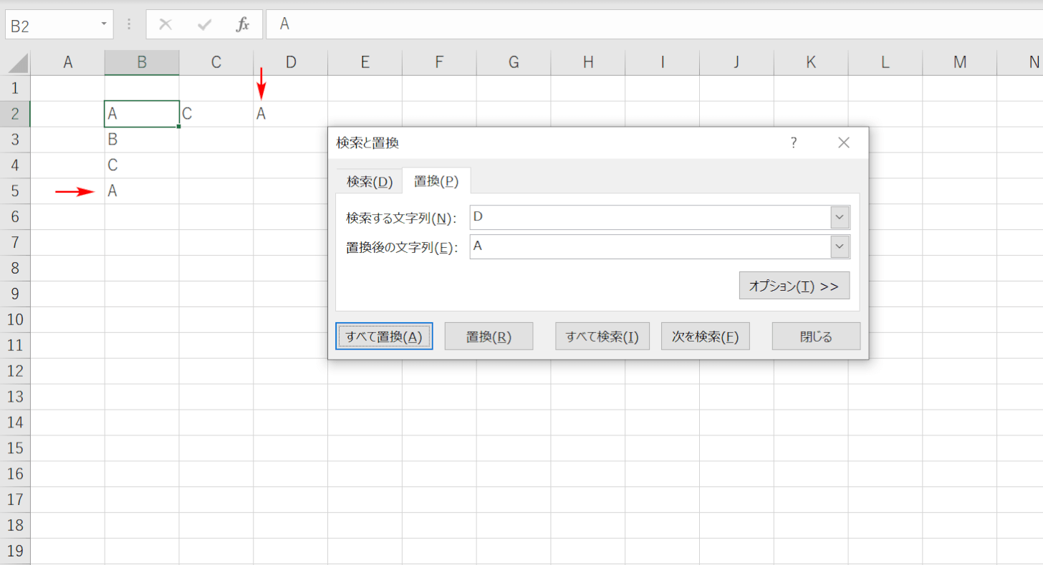Select the 置換(P) tab

[436, 181]
